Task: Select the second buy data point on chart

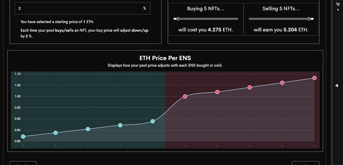Action: [x=120, y=125]
